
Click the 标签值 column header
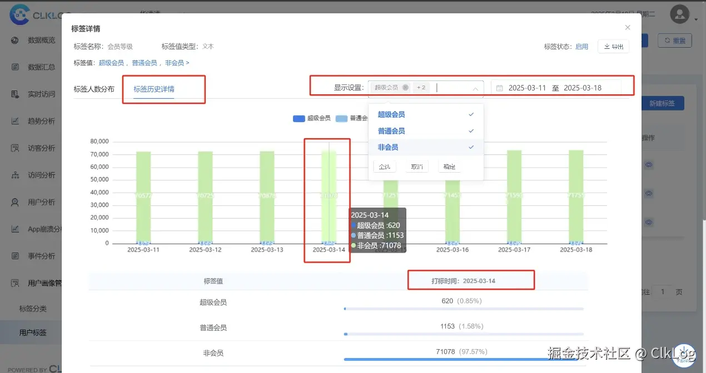(x=213, y=281)
